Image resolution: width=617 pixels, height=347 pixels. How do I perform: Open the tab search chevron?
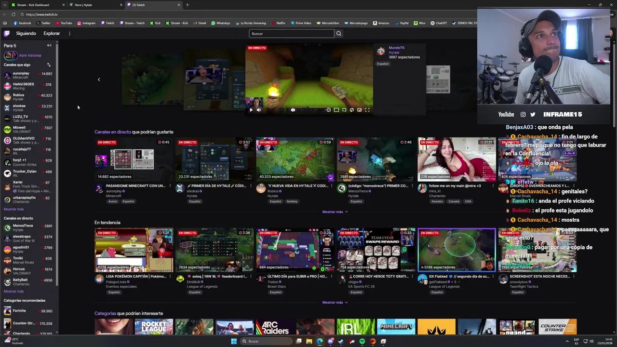4,5
